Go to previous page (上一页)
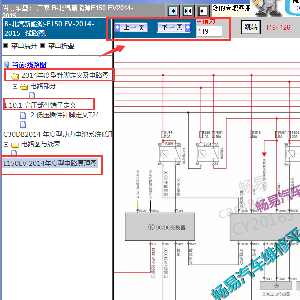The image size is (300, 300). [x=131, y=28]
